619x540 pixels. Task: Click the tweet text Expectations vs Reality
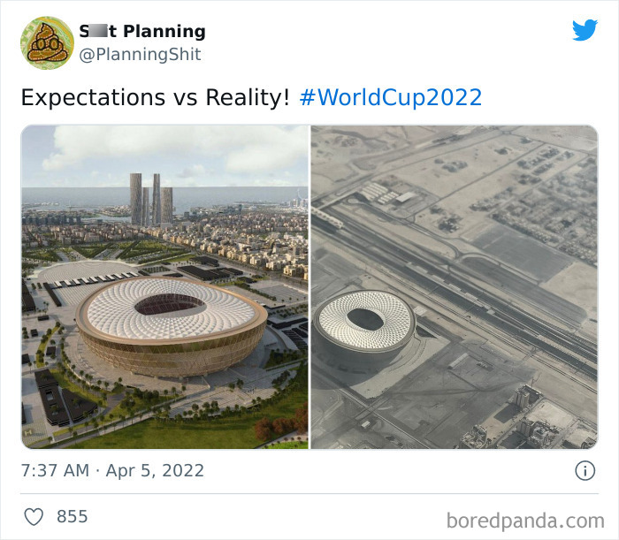pos(155,97)
